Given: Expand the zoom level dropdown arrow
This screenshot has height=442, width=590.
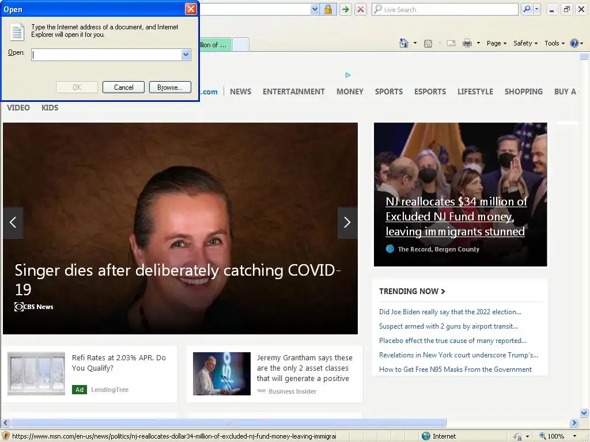Looking at the screenshot, I should [574, 436].
